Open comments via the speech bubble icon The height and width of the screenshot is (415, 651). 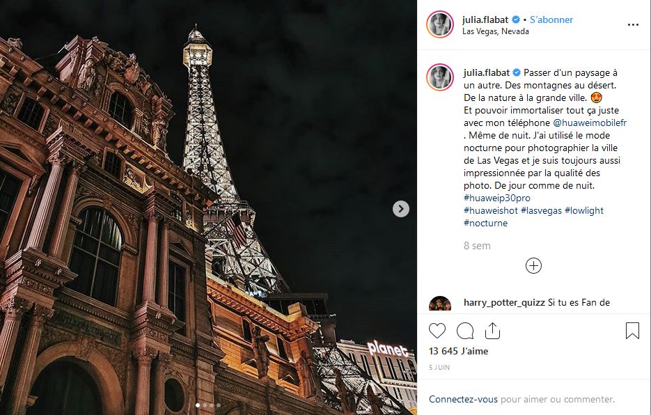pos(465,331)
